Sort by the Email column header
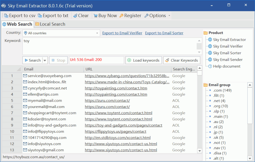255x162 pixels. click(x=53, y=69)
